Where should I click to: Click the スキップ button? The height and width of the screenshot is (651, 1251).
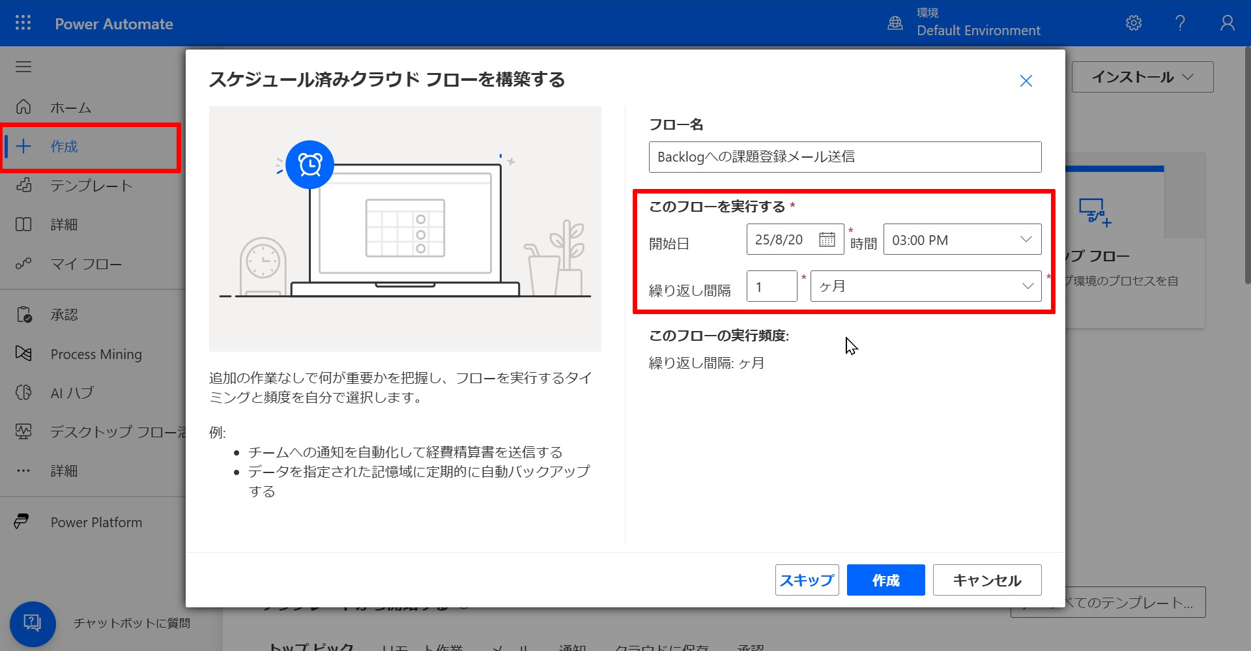tap(807, 580)
